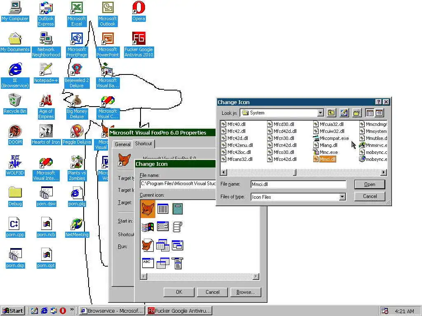This screenshot has height=316, width=422.
Task: Click the Browse... button
Action: 246,292
